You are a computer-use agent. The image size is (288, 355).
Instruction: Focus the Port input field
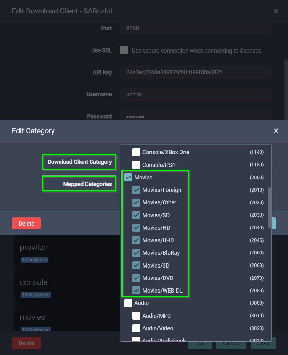coord(196,29)
